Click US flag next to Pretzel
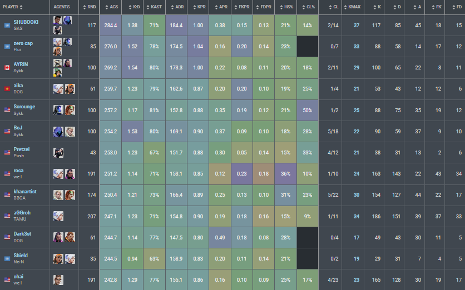Image resolution: width=465 pixels, height=290 pixels. (x=7, y=153)
